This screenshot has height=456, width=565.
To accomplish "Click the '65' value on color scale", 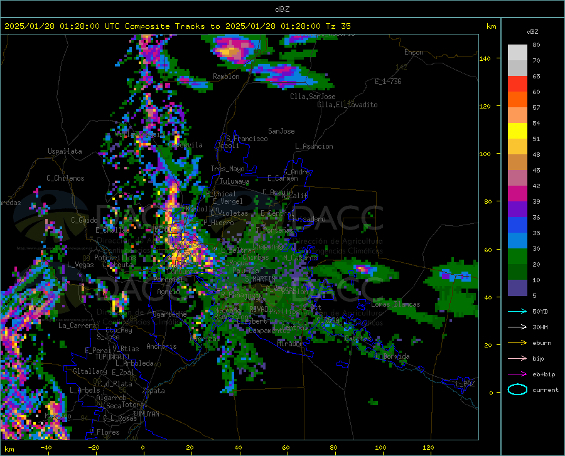I will click(x=536, y=77).
